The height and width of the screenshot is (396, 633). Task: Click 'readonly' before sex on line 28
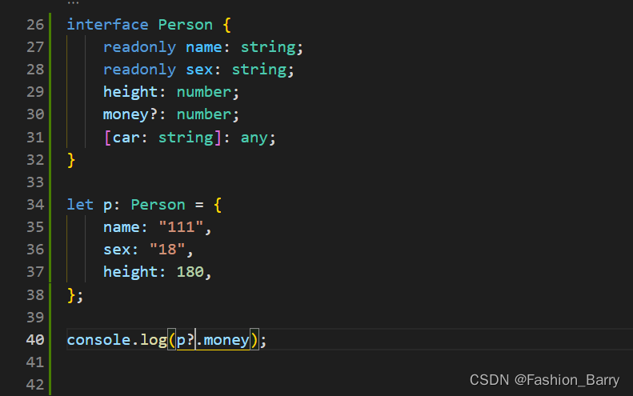[139, 70]
